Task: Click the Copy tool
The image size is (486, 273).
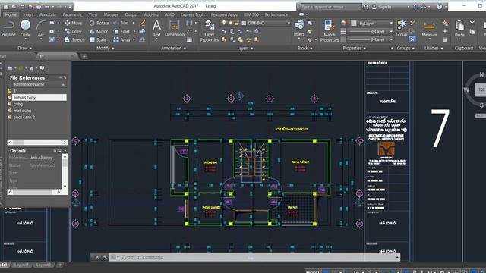Action: pos(73,31)
